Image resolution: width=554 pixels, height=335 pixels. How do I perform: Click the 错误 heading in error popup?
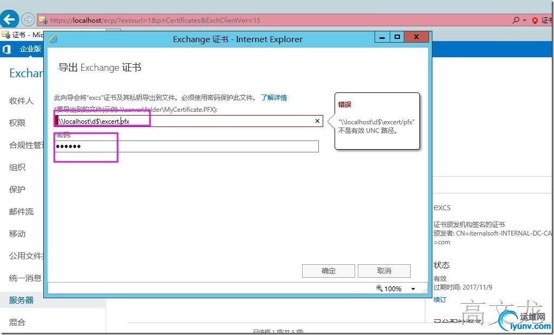coord(344,104)
